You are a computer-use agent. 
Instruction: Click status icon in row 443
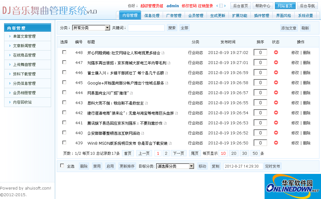tap(276, 102)
